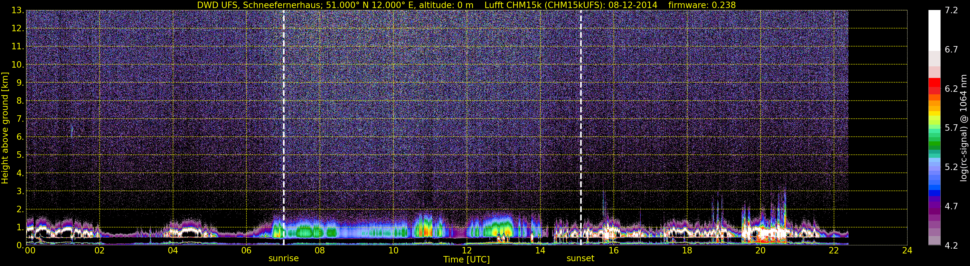Click the height-axis tick label '11.'

click(18, 47)
